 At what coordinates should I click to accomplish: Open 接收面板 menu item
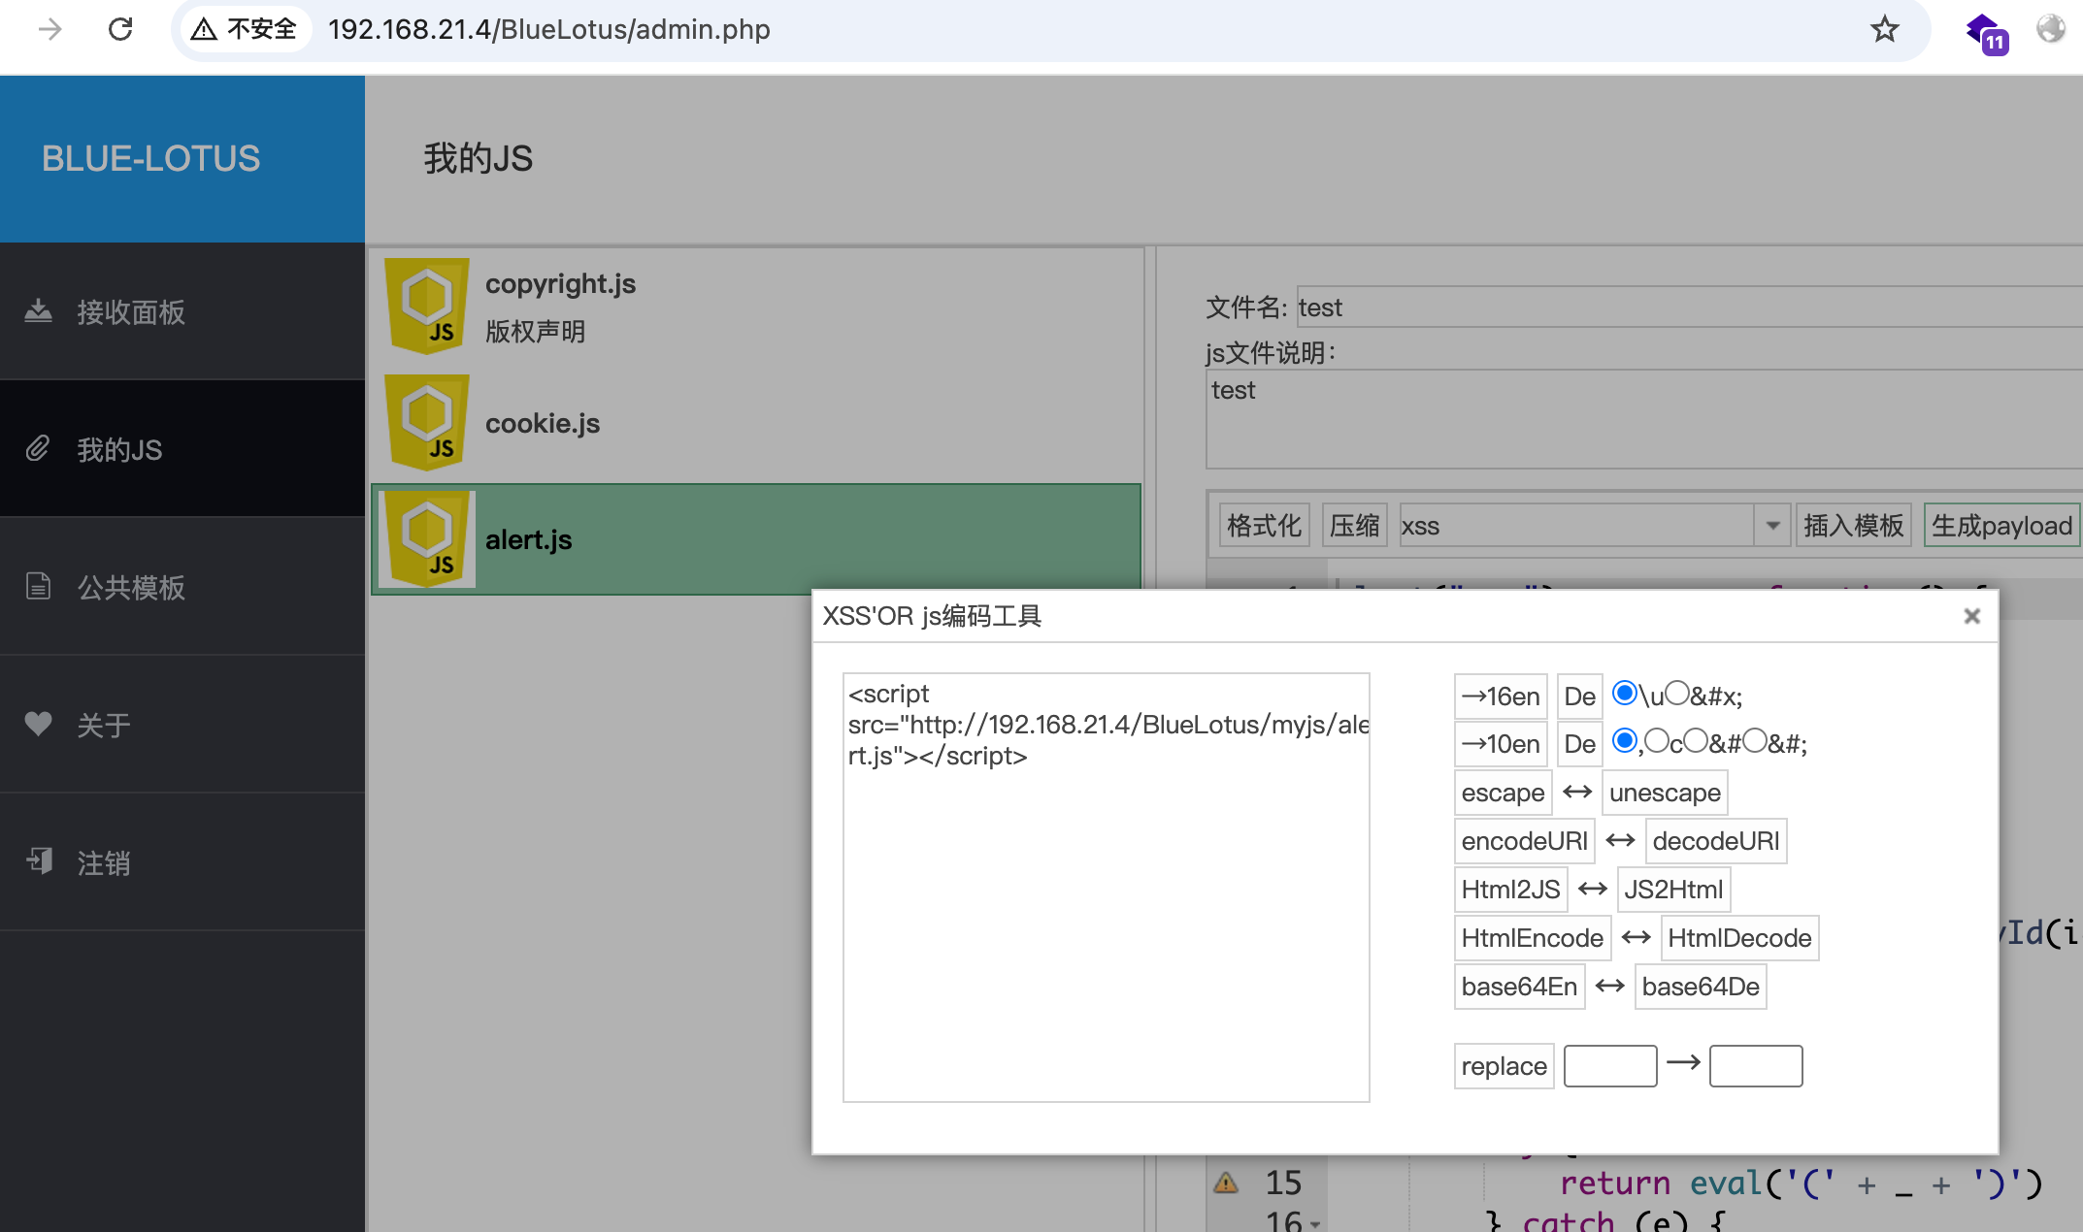182,311
